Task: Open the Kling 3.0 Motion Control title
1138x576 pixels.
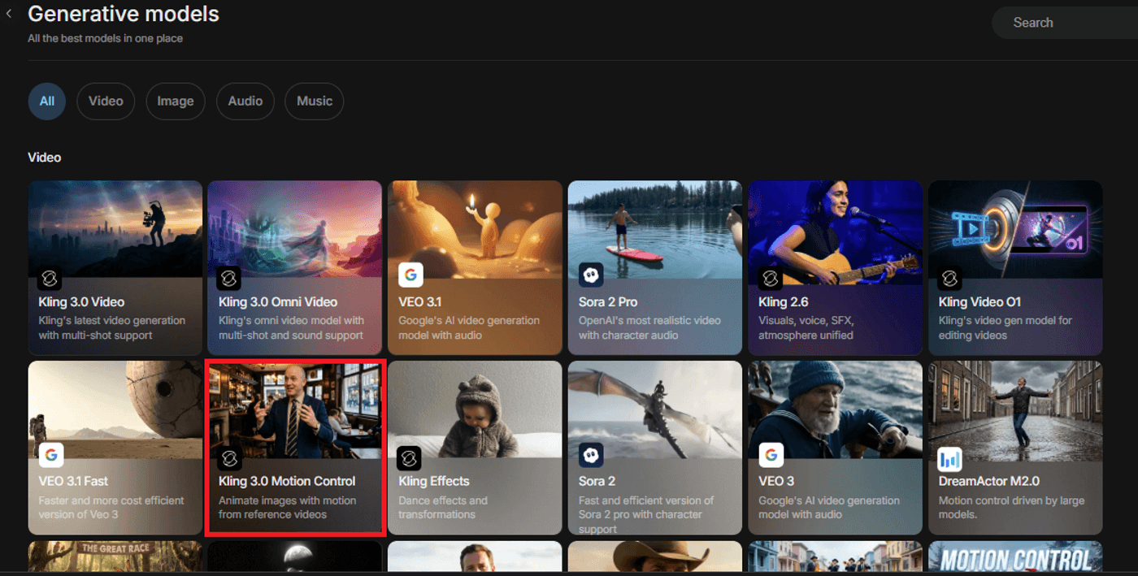Action: click(x=287, y=481)
